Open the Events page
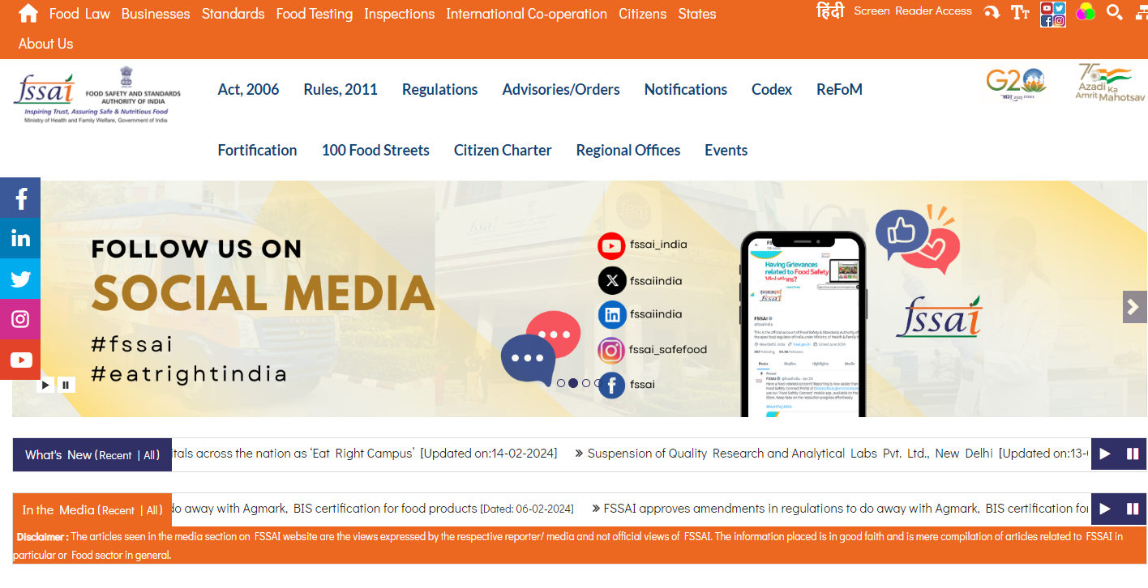Screen dimensions: 1148x588 726,150
